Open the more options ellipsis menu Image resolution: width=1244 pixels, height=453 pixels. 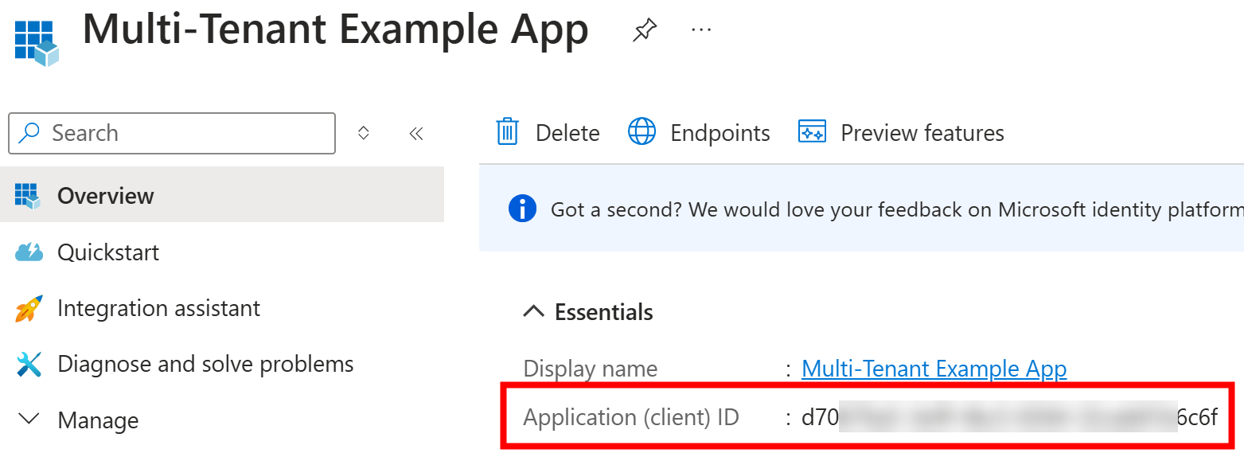point(701,30)
